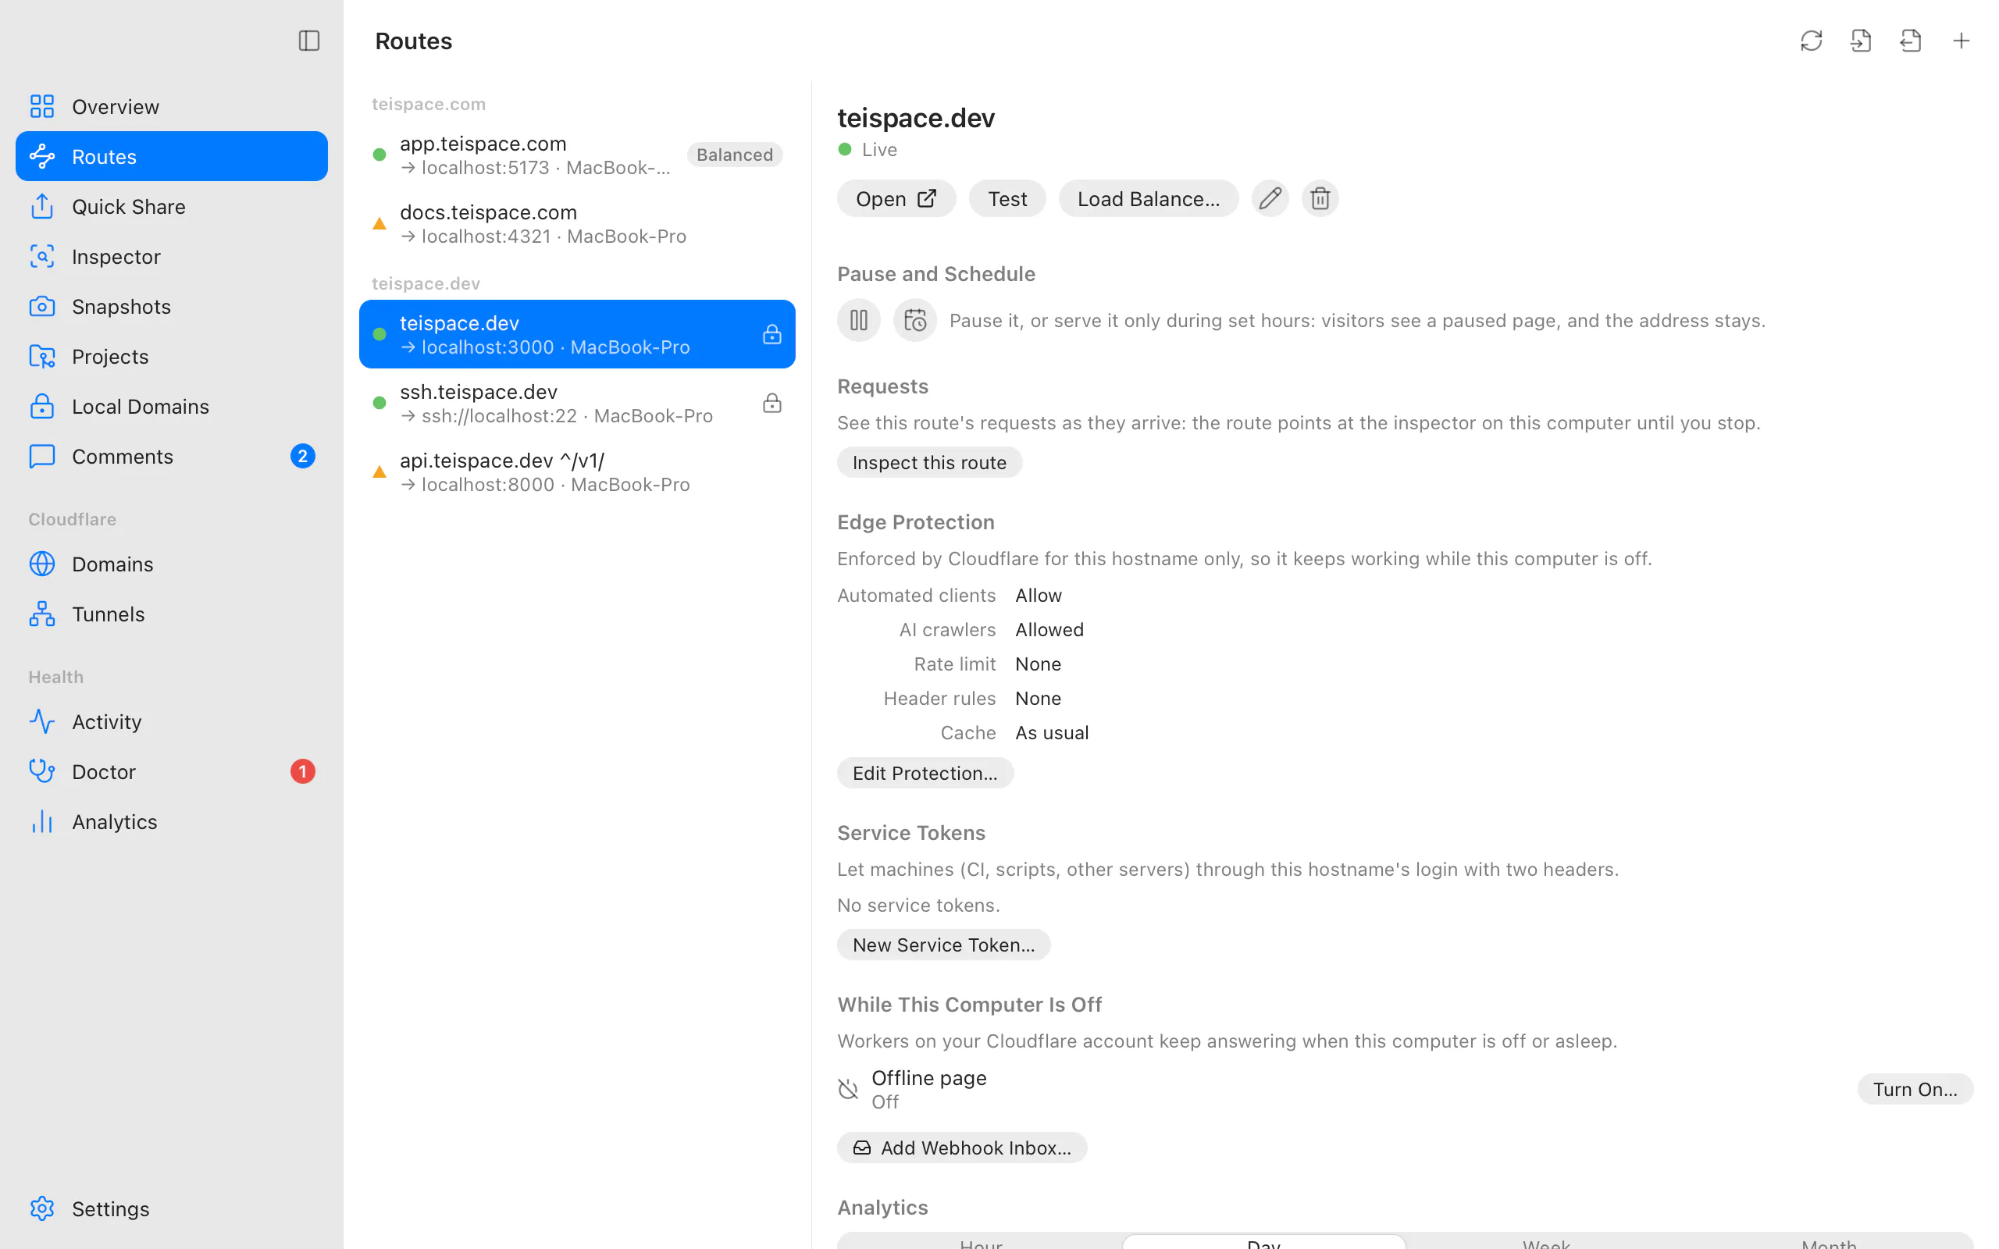This screenshot has width=1999, height=1249.
Task: Click the export document icon in toolbar
Action: click(1910, 41)
